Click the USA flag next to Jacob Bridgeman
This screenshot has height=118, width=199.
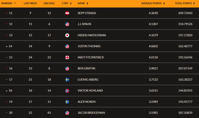[x=67, y=113]
